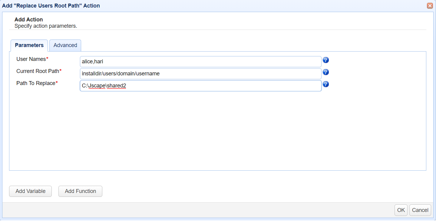The height and width of the screenshot is (221, 436).
Task: Select the Parameters tab
Action: [29, 45]
